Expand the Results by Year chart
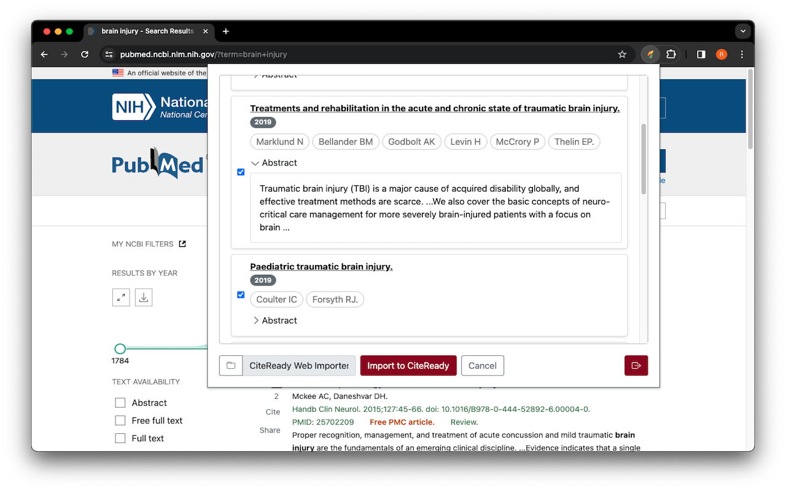Viewport: 786px width, 491px height. coord(121,298)
